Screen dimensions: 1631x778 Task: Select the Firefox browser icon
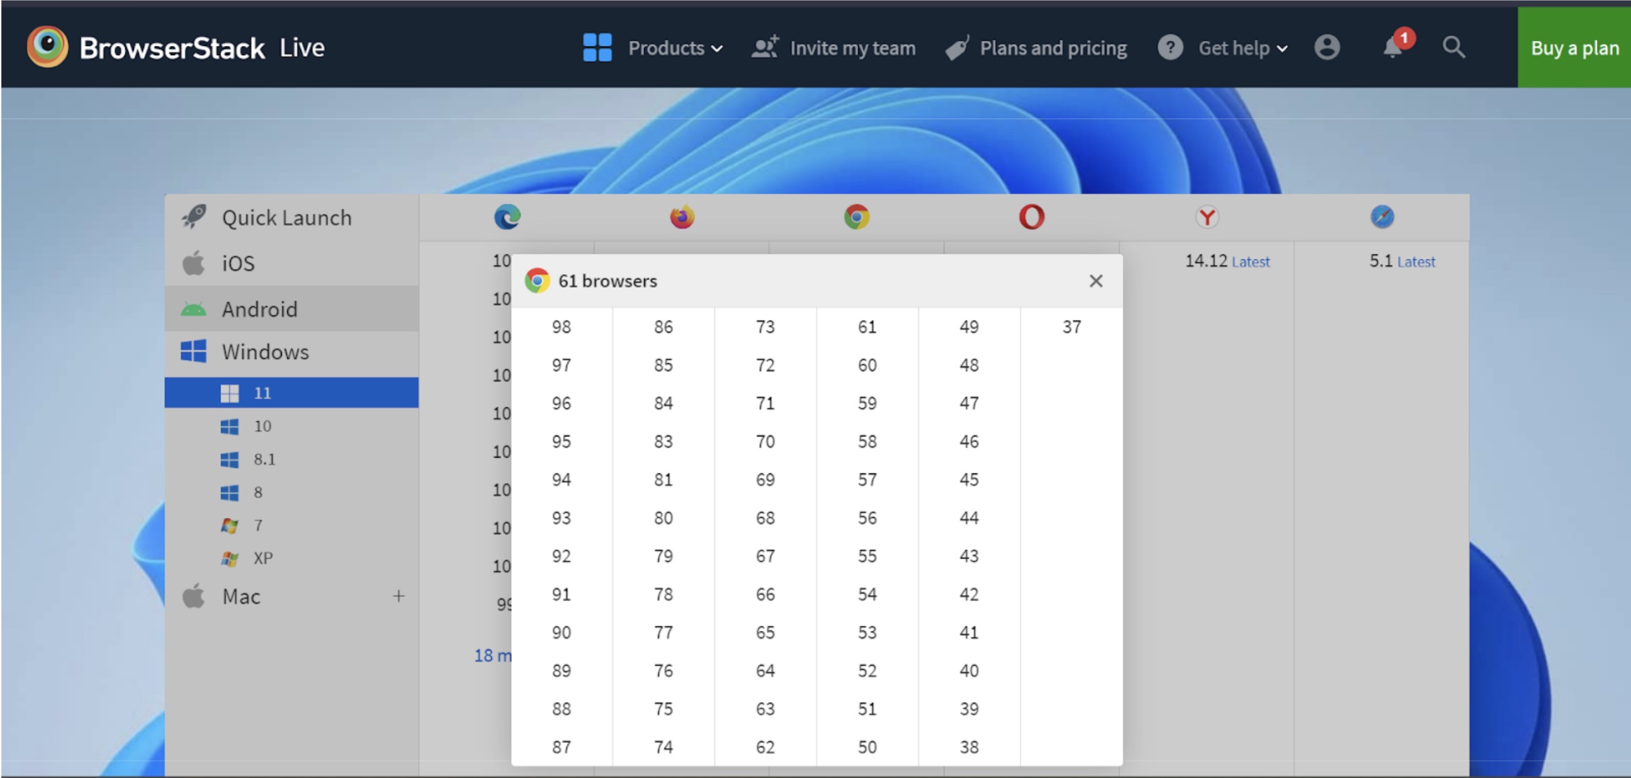[682, 217]
